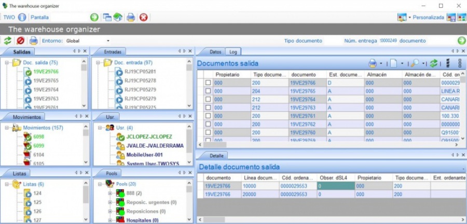Click the save layout icon right of Personalizada

(451, 17)
